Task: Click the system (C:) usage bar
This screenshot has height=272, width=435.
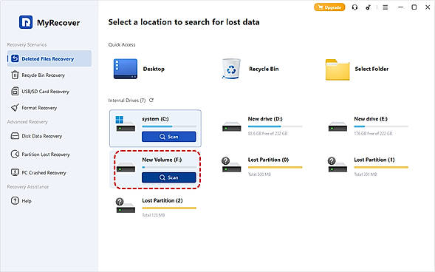Action: [x=169, y=126]
